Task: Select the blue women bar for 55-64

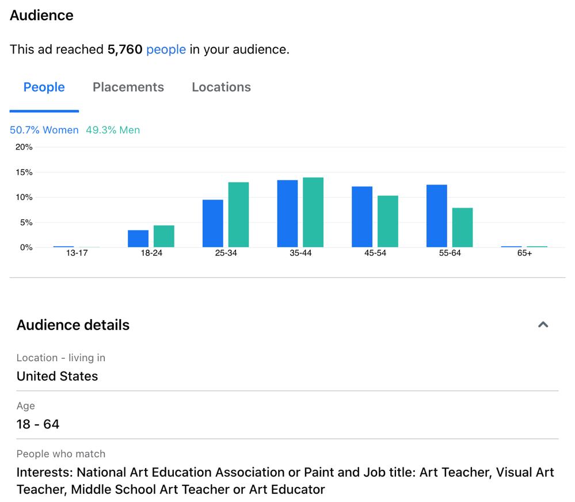Action: tap(437, 216)
